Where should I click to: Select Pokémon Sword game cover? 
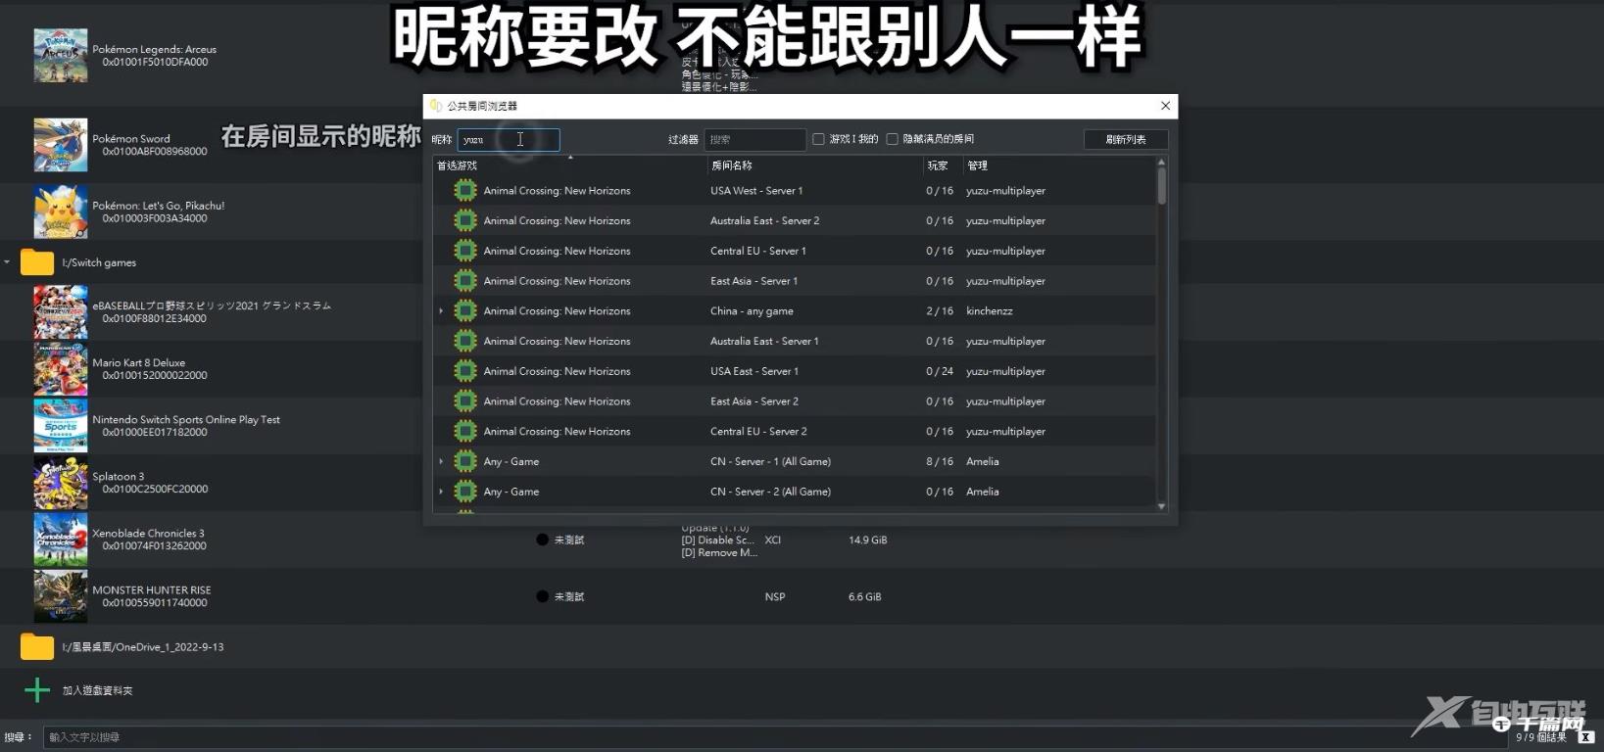point(61,145)
